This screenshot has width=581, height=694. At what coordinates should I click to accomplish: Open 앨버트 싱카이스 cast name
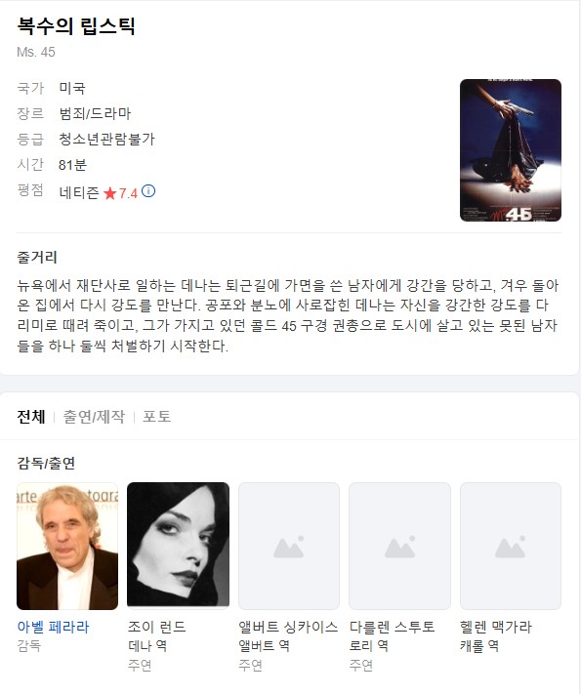(x=288, y=627)
